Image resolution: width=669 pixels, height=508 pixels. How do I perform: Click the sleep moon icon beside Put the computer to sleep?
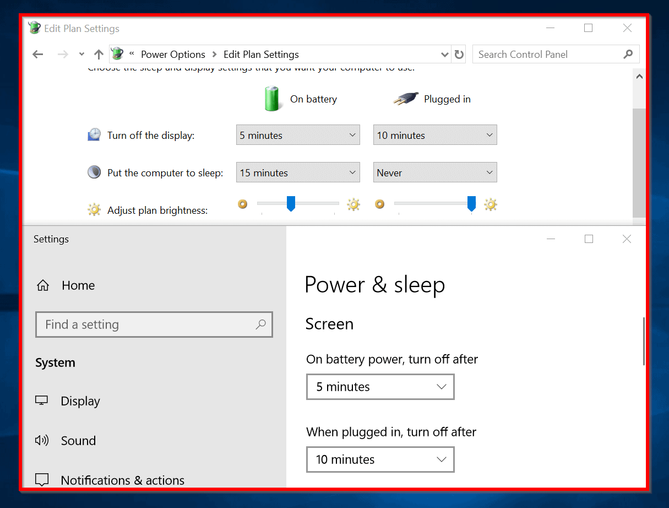[x=94, y=171]
